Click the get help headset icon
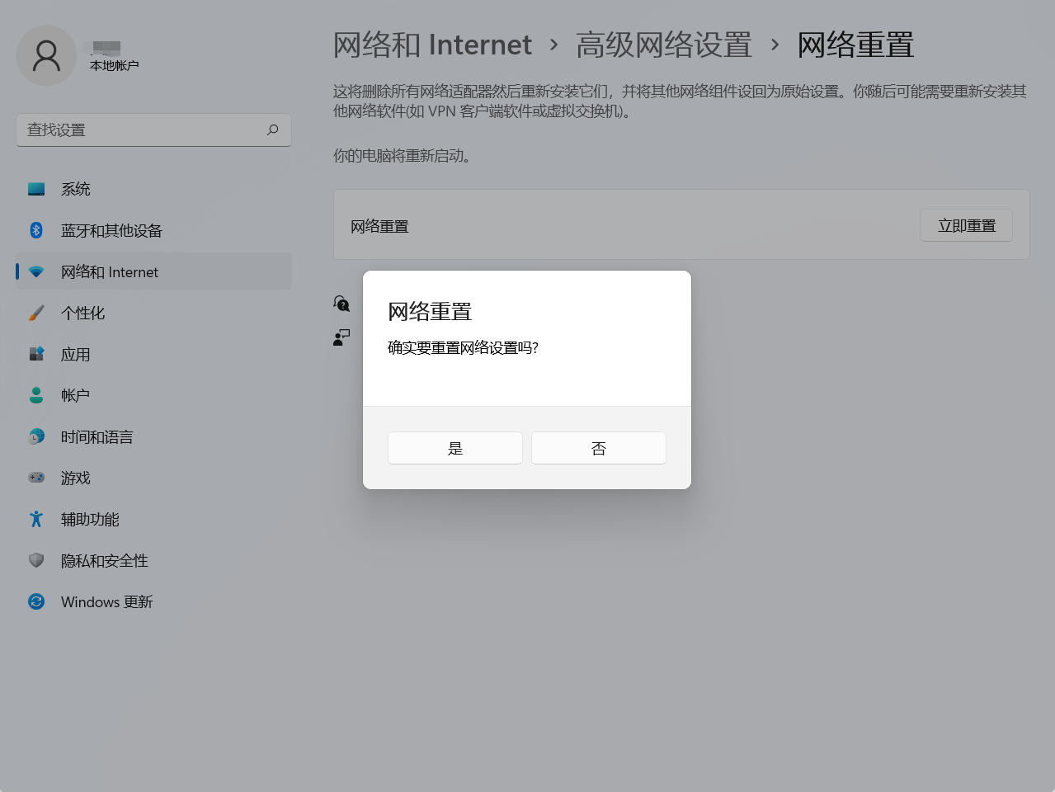 [x=341, y=304]
